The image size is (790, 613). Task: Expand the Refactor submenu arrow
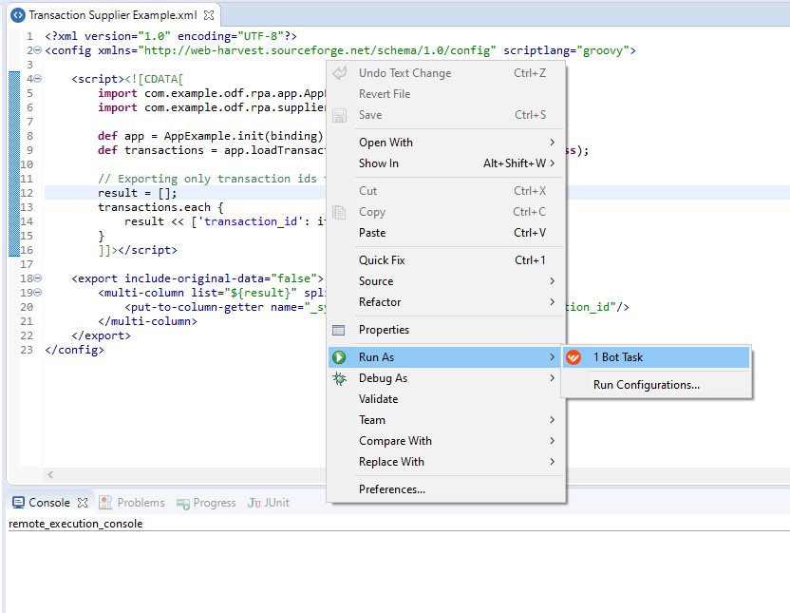(x=553, y=302)
